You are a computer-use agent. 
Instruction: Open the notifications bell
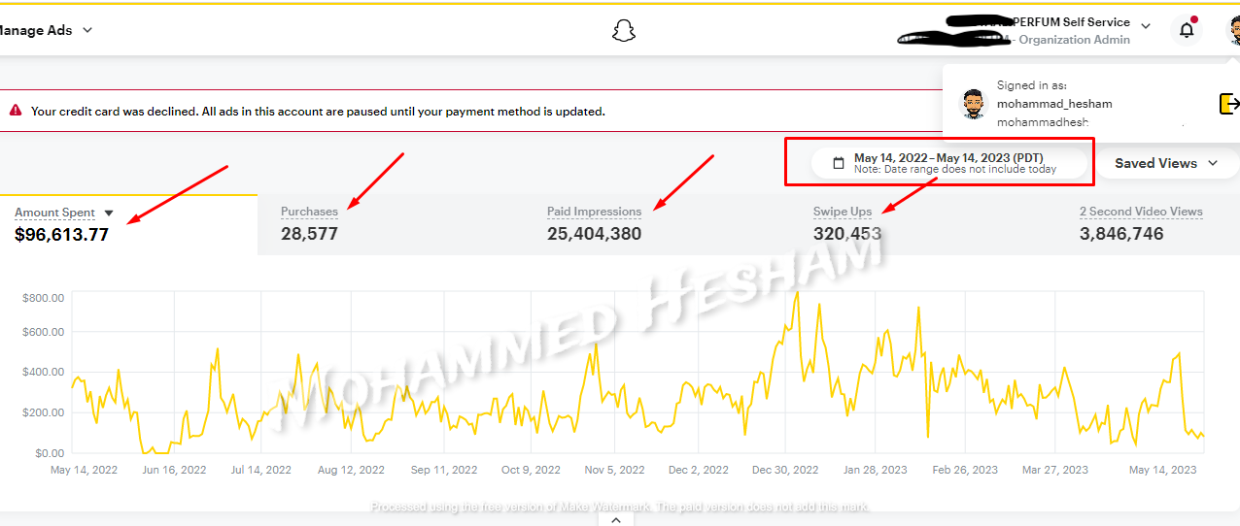tap(1186, 30)
